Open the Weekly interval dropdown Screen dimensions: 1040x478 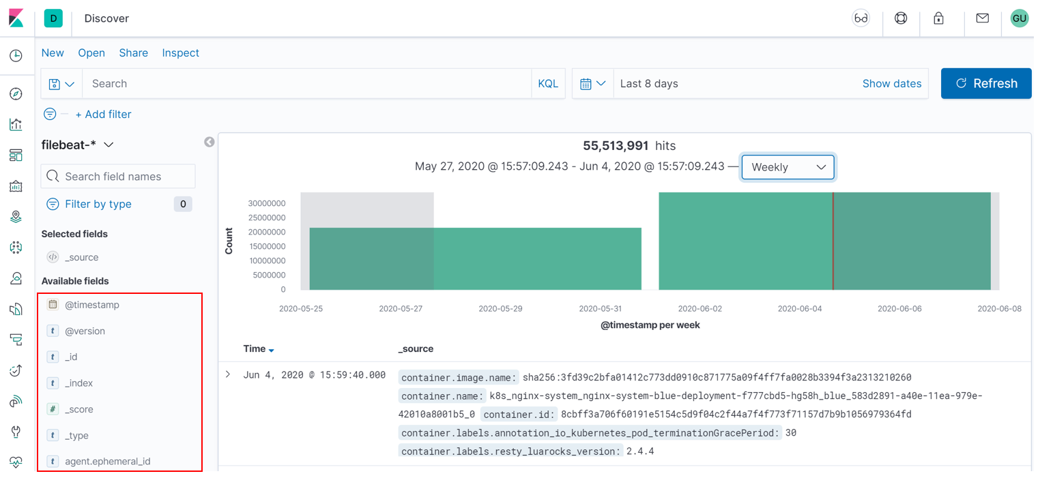(x=788, y=167)
